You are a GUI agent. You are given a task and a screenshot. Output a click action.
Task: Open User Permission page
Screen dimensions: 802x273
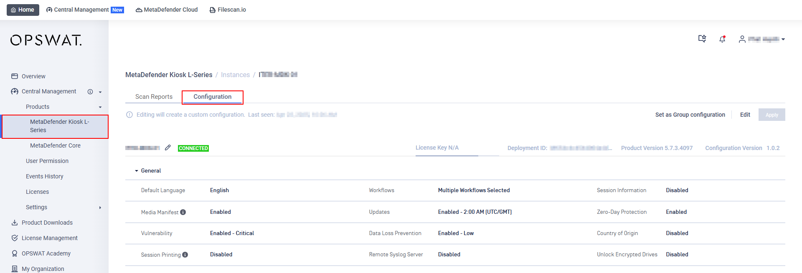click(x=47, y=161)
